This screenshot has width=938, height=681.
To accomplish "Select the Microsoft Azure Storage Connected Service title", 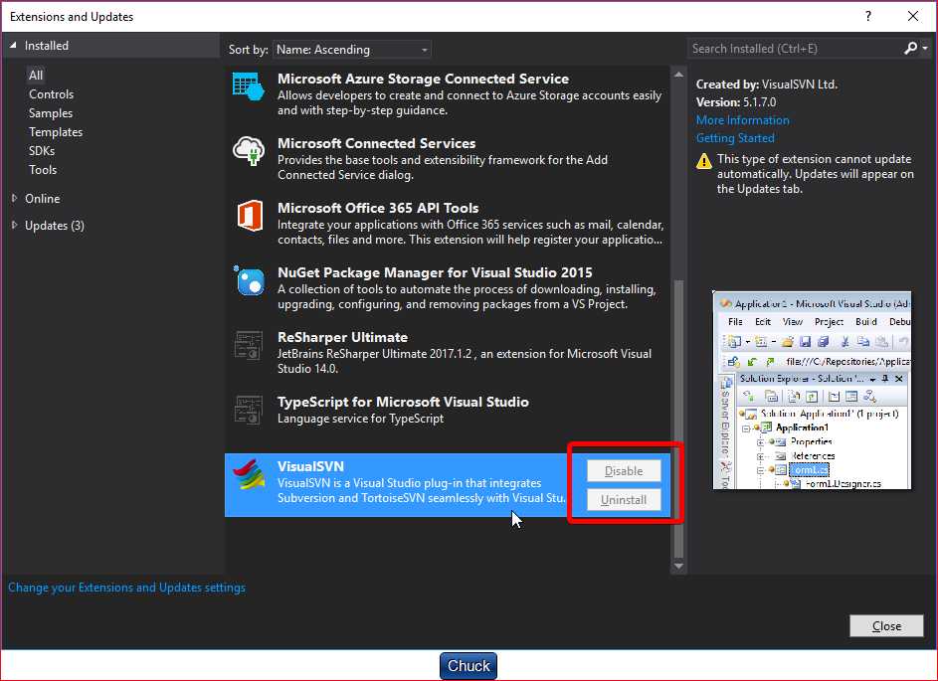I will pyautogui.click(x=423, y=79).
